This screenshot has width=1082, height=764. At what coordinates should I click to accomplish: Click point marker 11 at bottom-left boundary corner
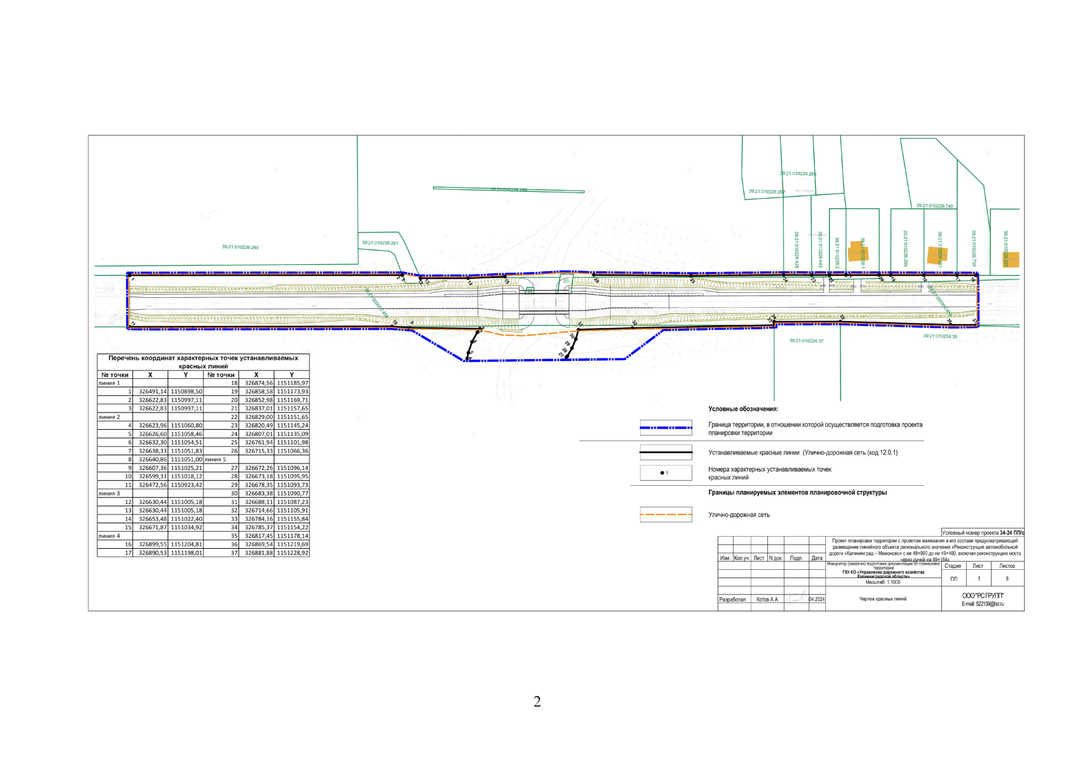pos(129,327)
